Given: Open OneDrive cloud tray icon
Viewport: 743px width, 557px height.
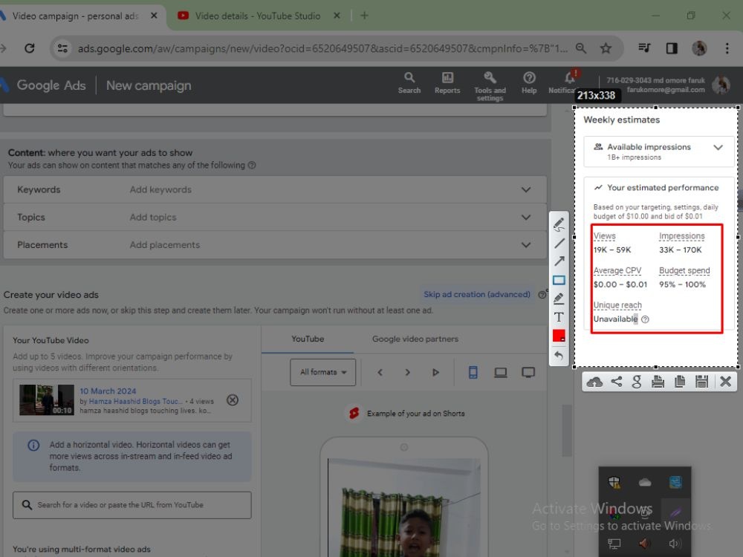Looking at the screenshot, I should pos(645,482).
